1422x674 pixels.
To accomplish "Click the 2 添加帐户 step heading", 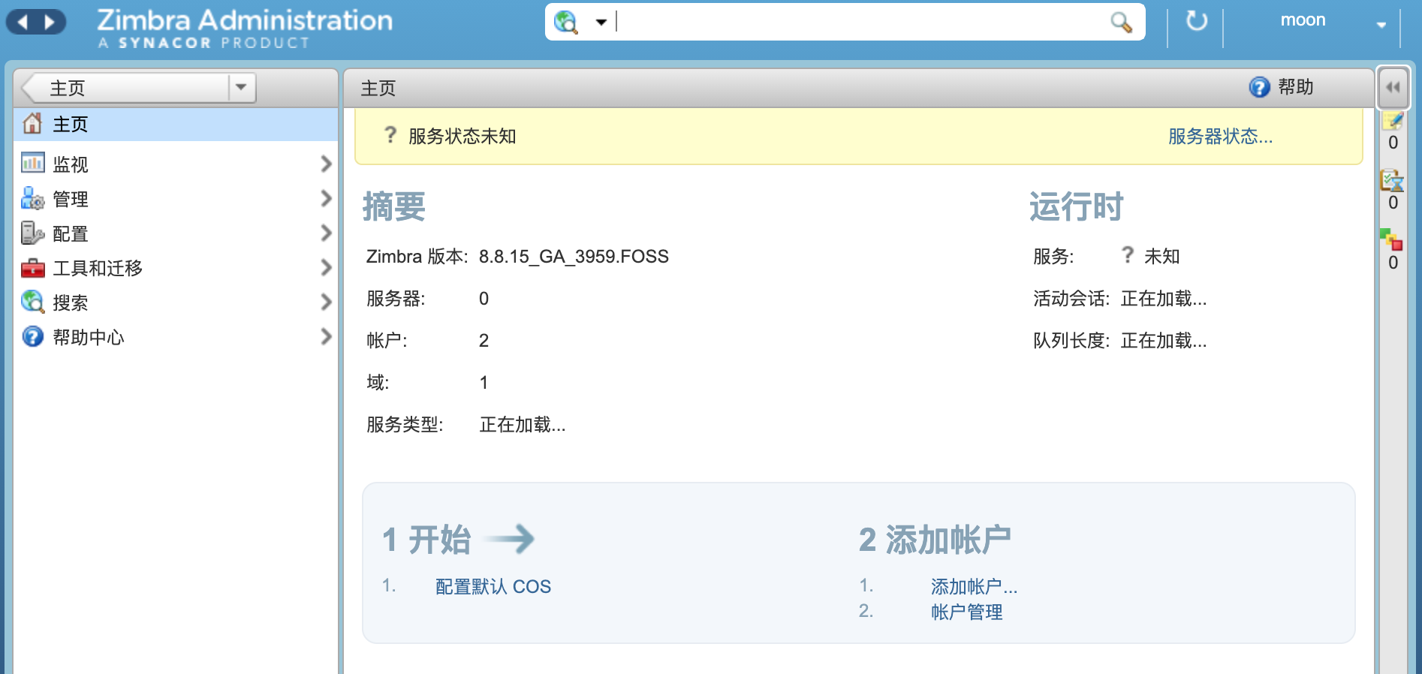I will click(935, 540).
